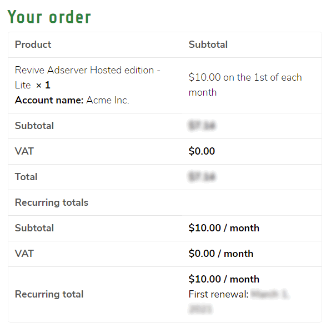Click the first 'VAT' row label
This screenshot has height=327, width=326.
(x=24, y=151)
